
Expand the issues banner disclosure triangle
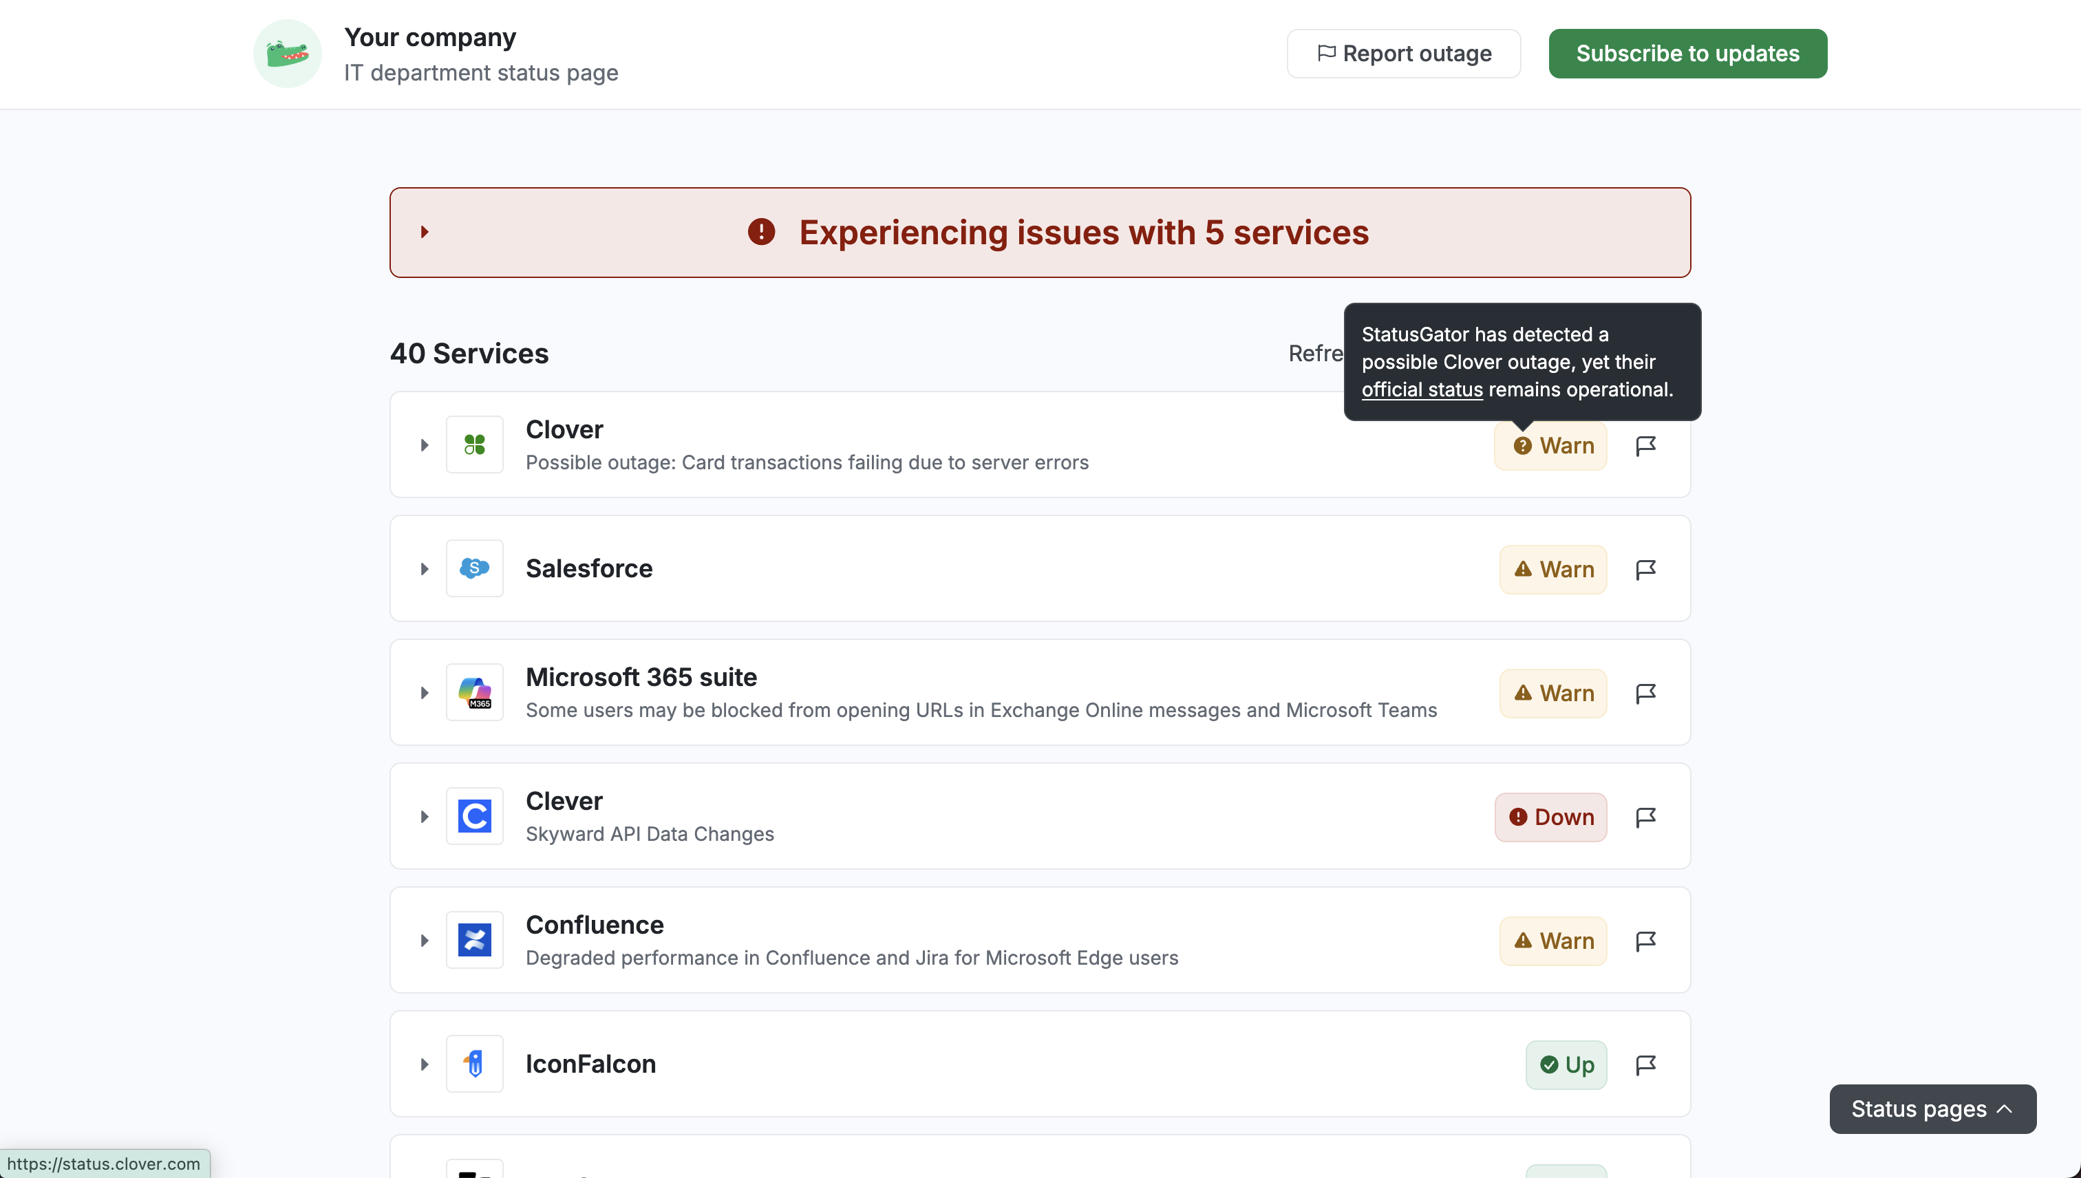point(424,232)
